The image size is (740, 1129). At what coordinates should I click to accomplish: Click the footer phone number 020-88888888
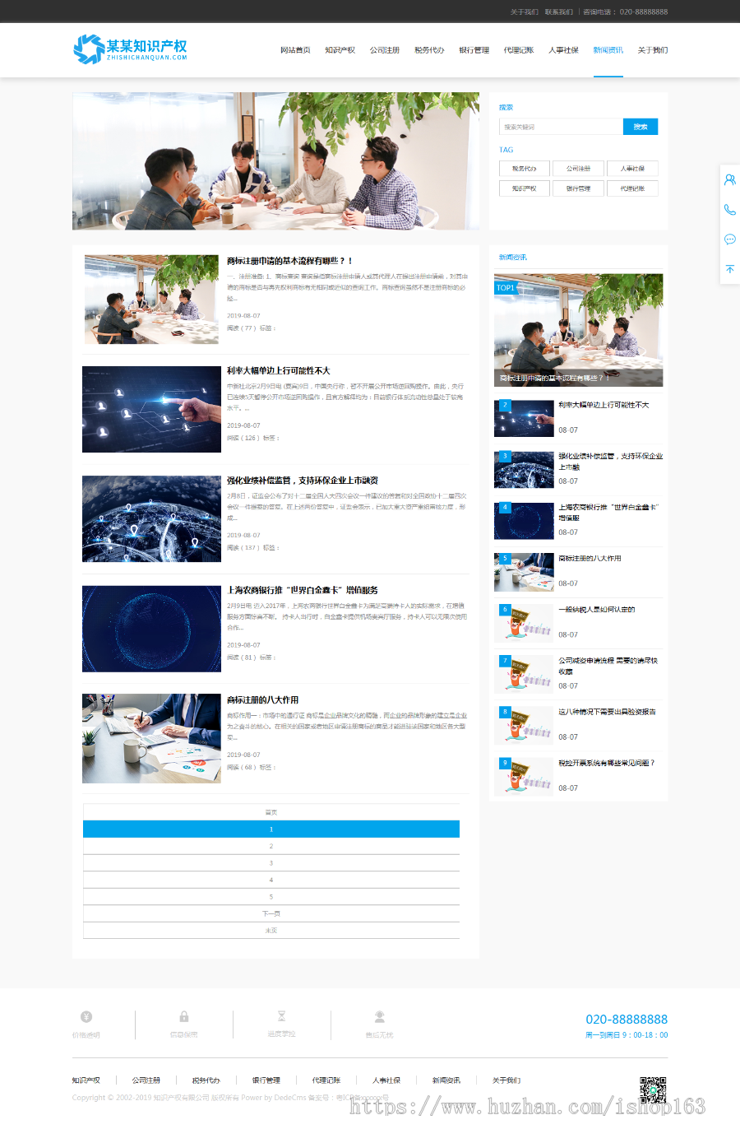[627, 1020]
